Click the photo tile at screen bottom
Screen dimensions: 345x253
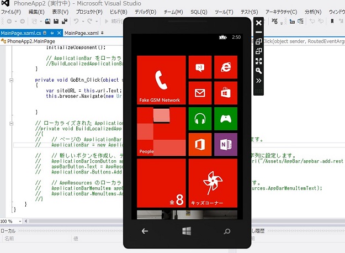[187, 215]
